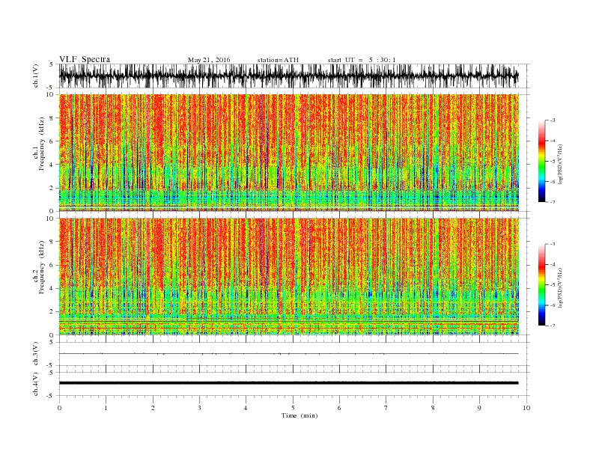This screenshot has height=458, width=593.
Task: Click the 8 kHz tick label of ch.1 spectrogram
Action: [52, 118]
